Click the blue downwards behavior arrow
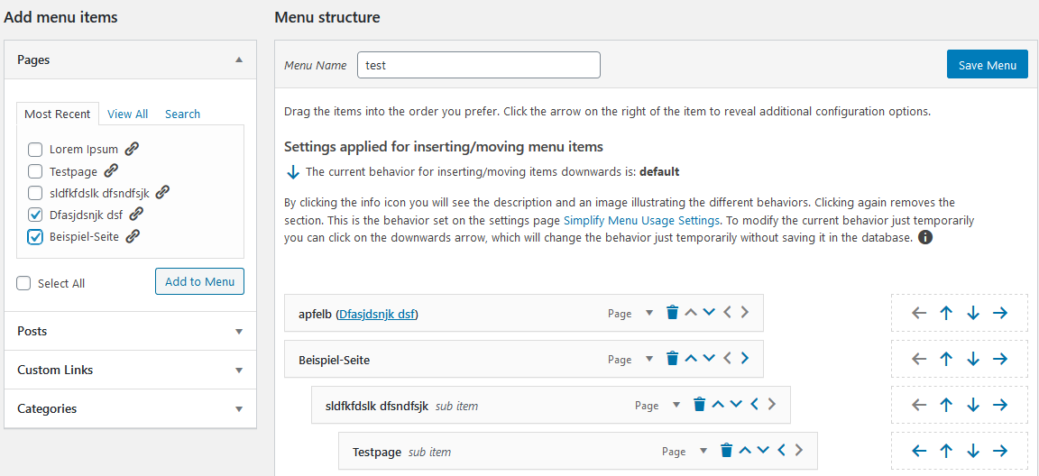 point(291,171)
